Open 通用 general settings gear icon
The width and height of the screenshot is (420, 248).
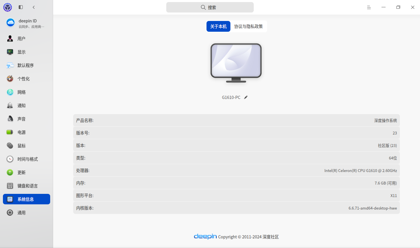10,212
